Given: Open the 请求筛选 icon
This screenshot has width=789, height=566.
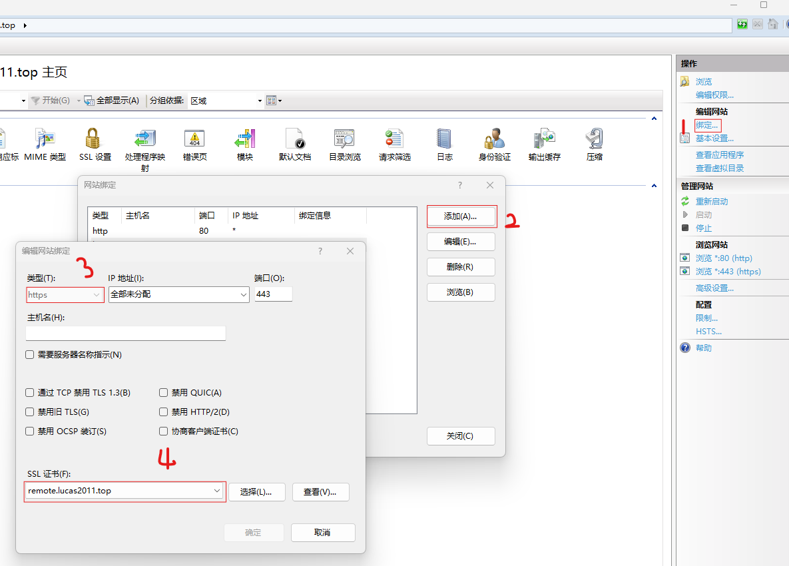Looking at the screenshot, I should (x=394, y=139).
